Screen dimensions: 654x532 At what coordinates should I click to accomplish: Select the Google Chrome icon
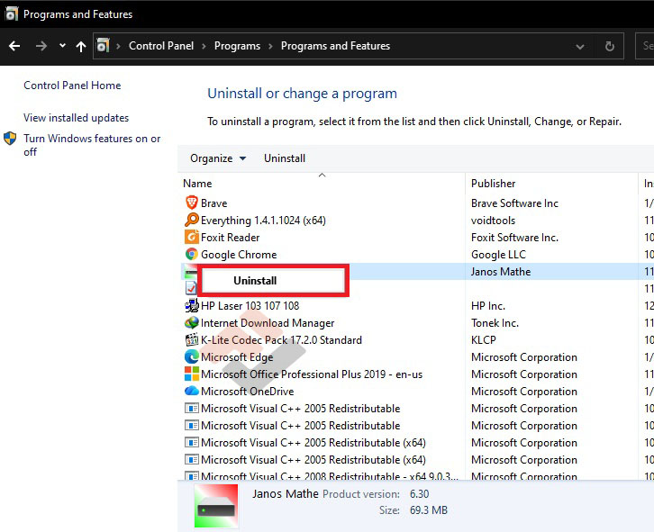[191, 255]
